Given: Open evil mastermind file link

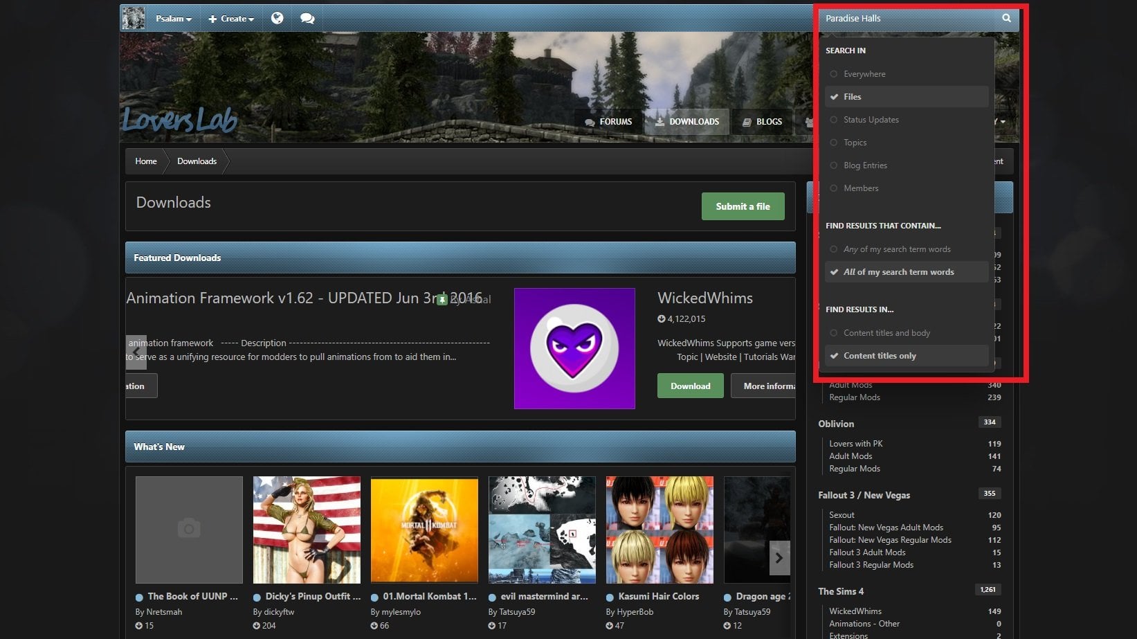Looking at the screenshot, I should [544, 596].
